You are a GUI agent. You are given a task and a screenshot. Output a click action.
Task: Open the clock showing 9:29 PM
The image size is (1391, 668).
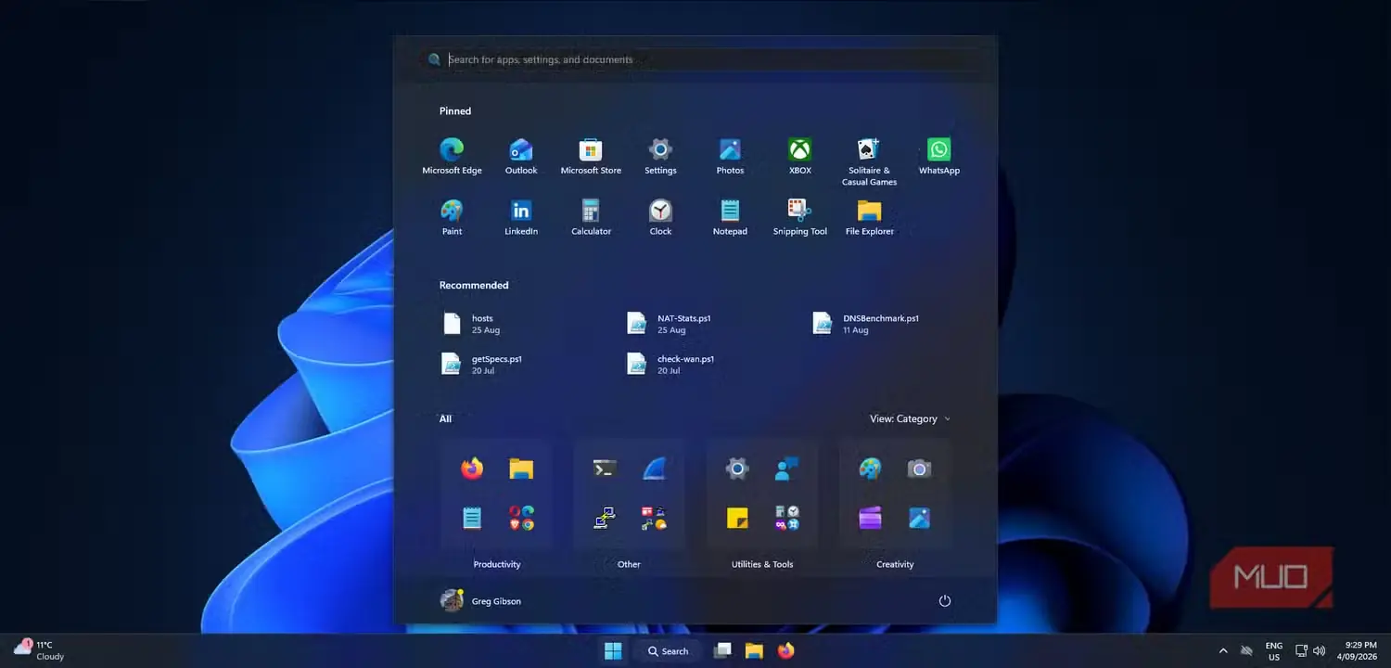click(x=1359, y=650)
